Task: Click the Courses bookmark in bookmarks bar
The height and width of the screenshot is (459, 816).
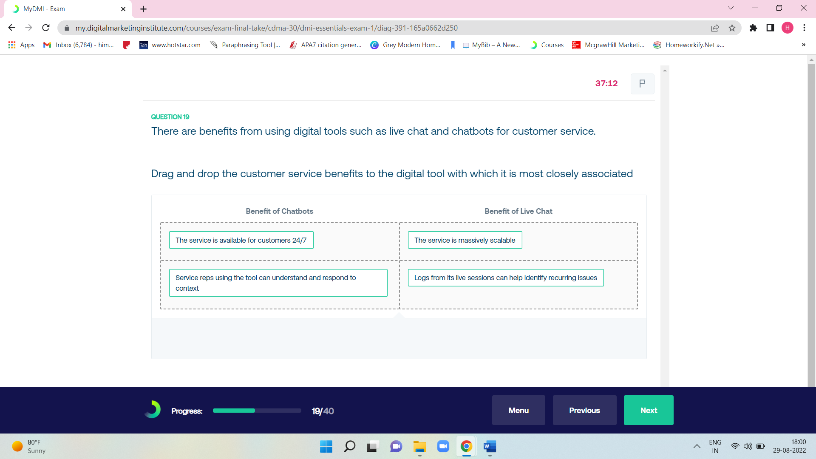Action: [551, 45]
